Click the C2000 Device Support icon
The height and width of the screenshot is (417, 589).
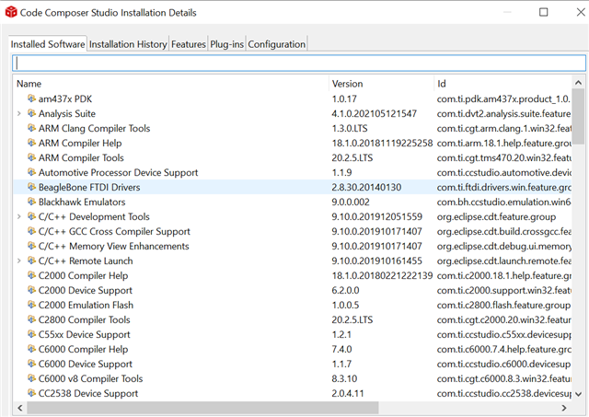pos(31,290)
